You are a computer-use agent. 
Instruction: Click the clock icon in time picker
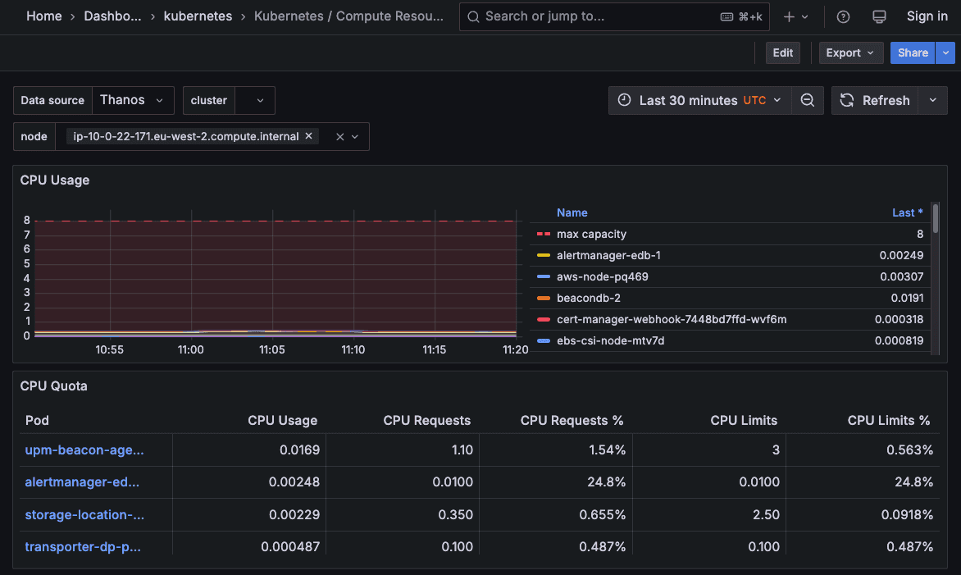tap(624, 100)
